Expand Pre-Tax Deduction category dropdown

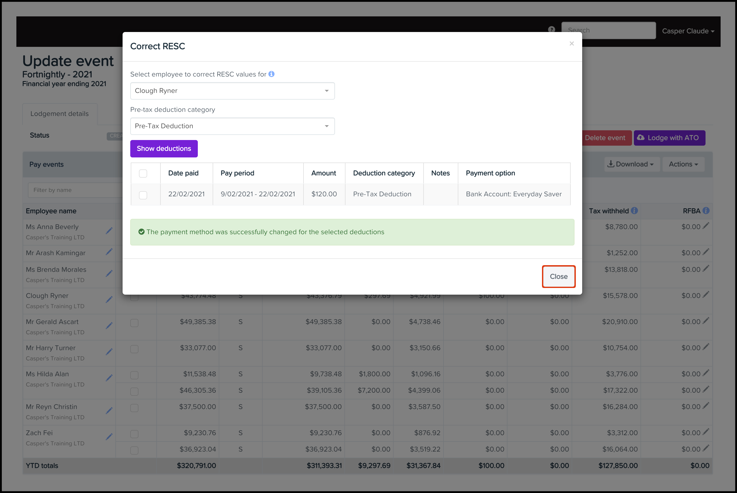(232, 126)
